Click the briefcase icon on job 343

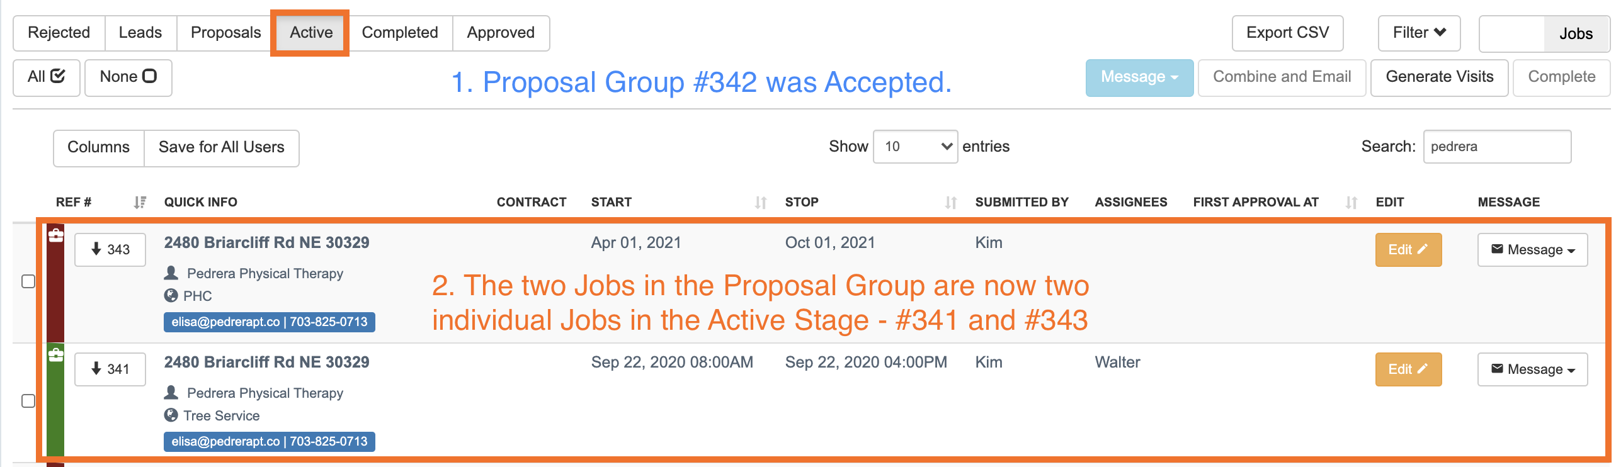55,235
